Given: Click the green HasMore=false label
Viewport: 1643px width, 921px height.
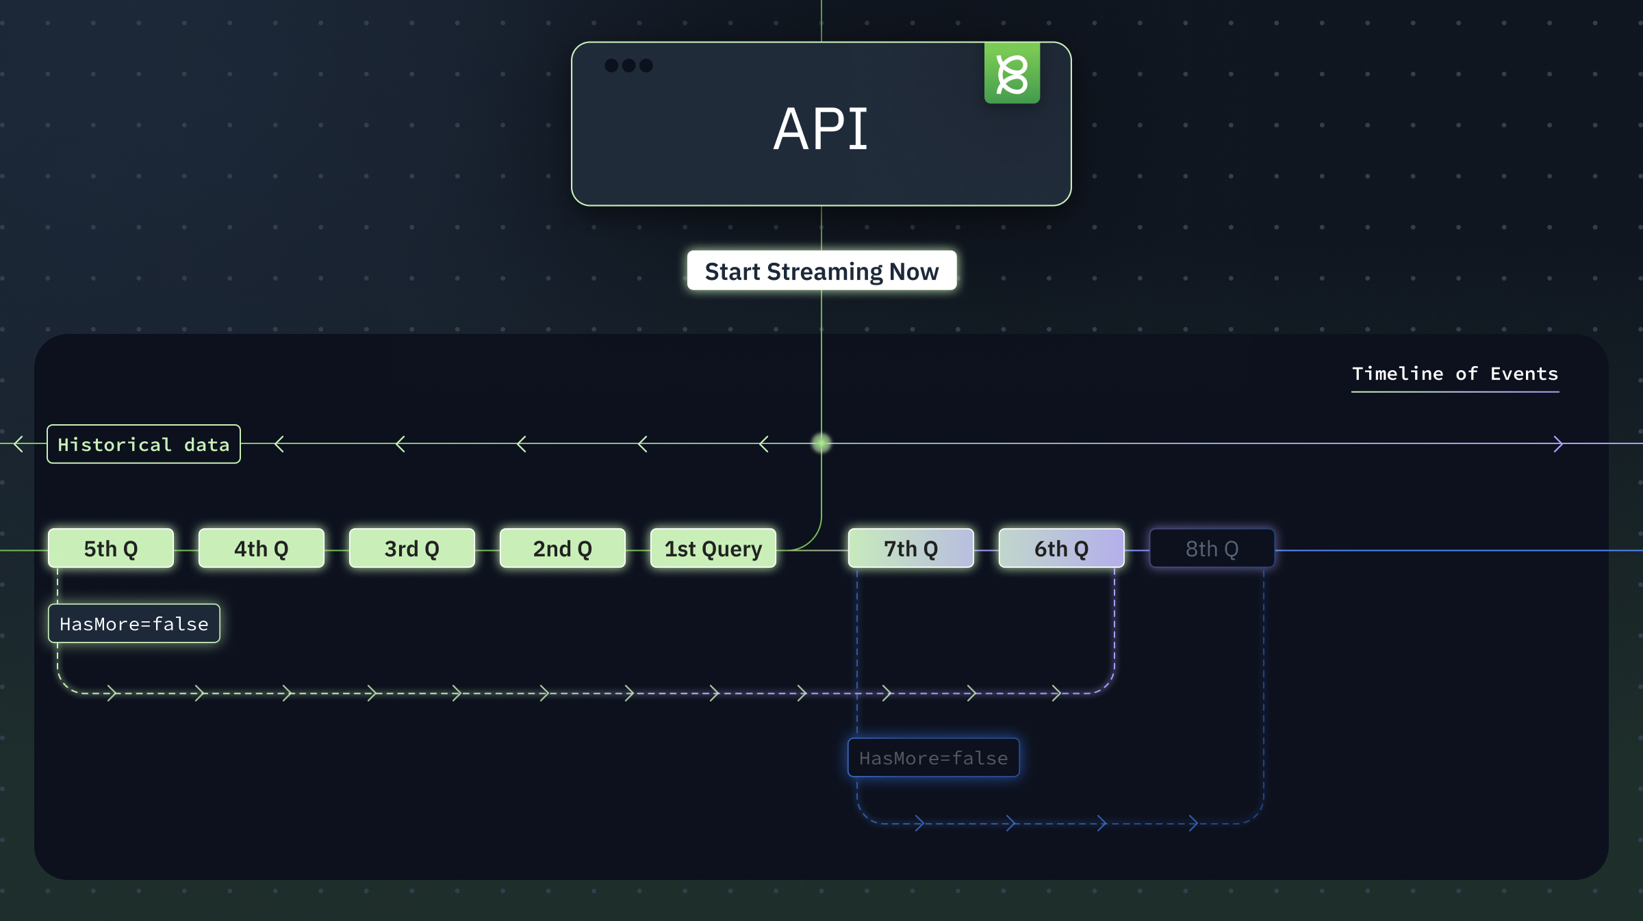Looking at the screenshot, I should tap(134, 623).
